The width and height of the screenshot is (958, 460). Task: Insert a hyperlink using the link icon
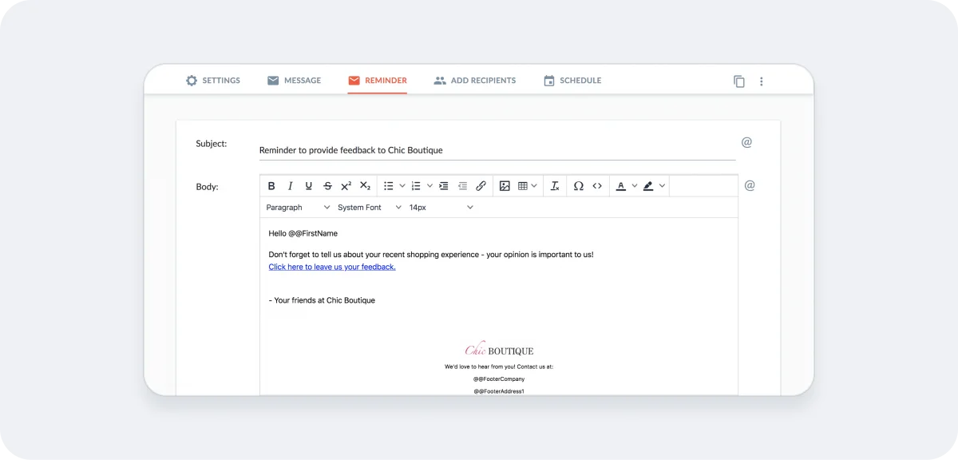tap(481, 185)
